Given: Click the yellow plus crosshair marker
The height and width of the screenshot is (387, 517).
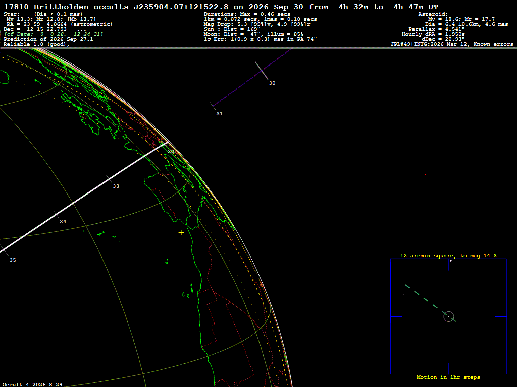Looking at the screenshot, I should click(181, 233).
